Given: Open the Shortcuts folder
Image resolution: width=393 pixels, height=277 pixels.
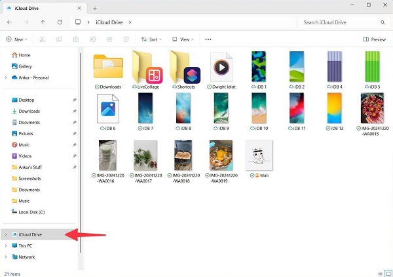Looking at the screenshot, I should [x=185, y=67].
